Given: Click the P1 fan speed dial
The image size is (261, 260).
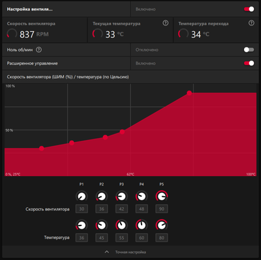Looking at the screenshot, I should (82, 196).
